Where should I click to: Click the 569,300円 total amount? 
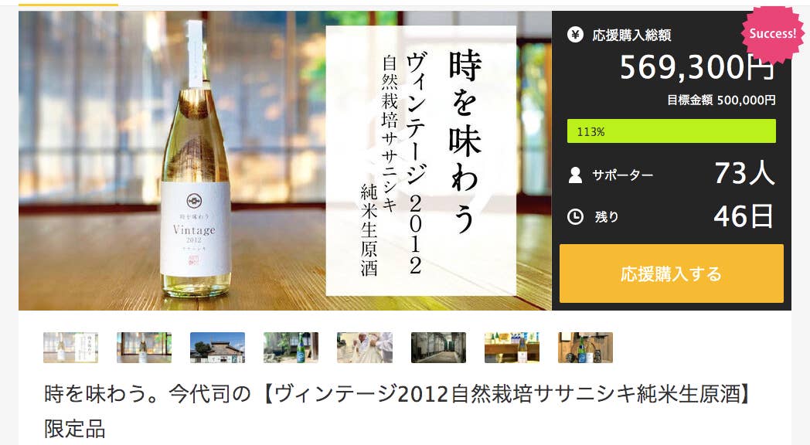[697, 67]
